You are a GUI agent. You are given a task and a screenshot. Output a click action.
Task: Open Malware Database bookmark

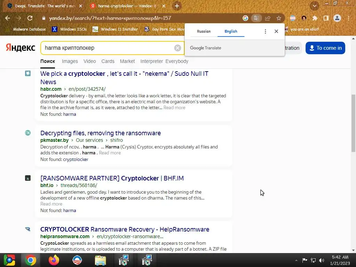click(29, 29)
